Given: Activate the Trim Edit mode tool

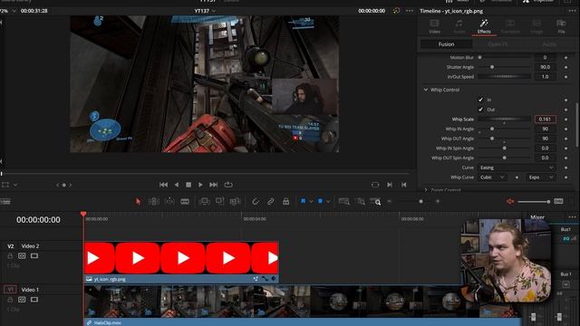Looking at the screenshot, I should point(153,201).
